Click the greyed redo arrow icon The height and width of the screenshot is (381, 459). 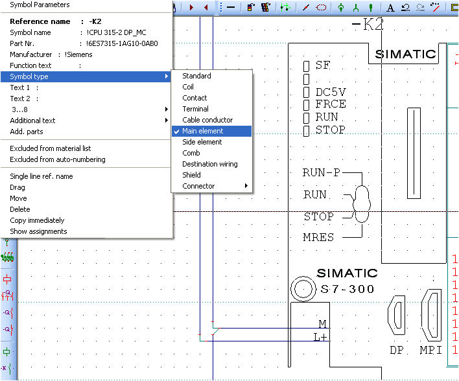(420, 7)
